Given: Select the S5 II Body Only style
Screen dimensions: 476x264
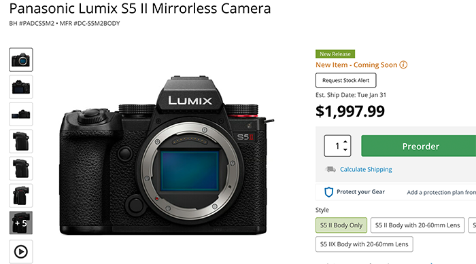Looking at the screenshot, I should click(x=341, y=225).
